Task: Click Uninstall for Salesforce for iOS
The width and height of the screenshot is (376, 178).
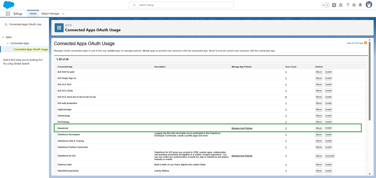Action: (x=329, y=155)
